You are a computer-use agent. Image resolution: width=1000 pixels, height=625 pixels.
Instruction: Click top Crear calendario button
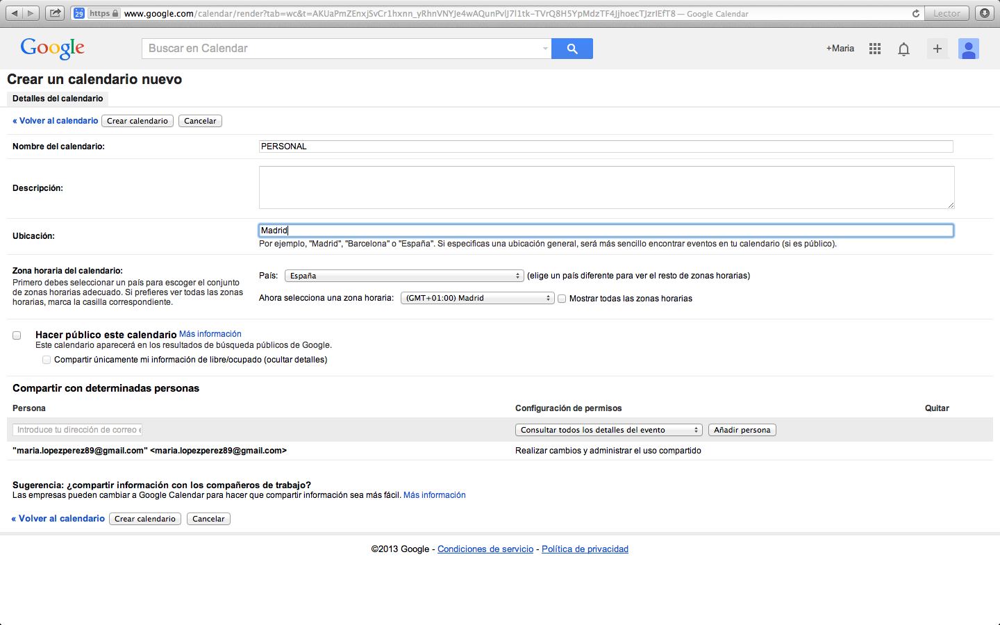[137, 121]
